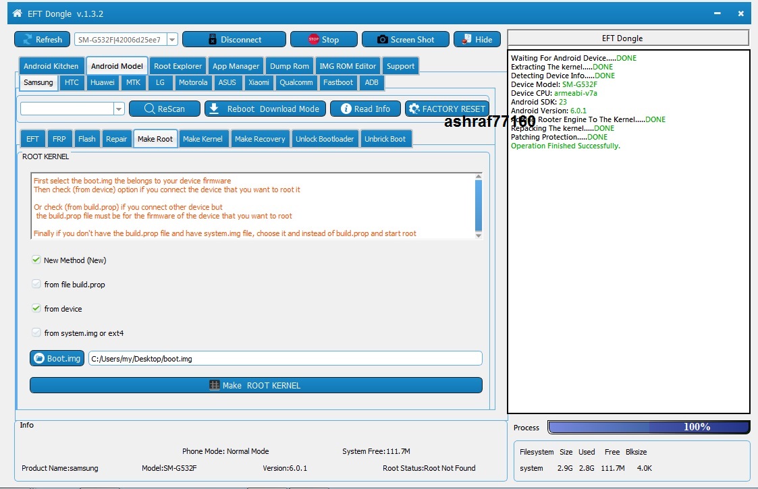758x489 pixels.
Task: Click the download arrow icon on Reboot Download Mode
Action: click(x=214, y=109)
